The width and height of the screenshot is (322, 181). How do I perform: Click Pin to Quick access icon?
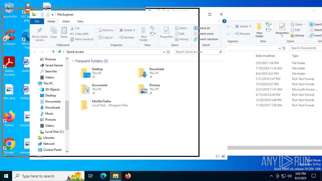point(39,34)
